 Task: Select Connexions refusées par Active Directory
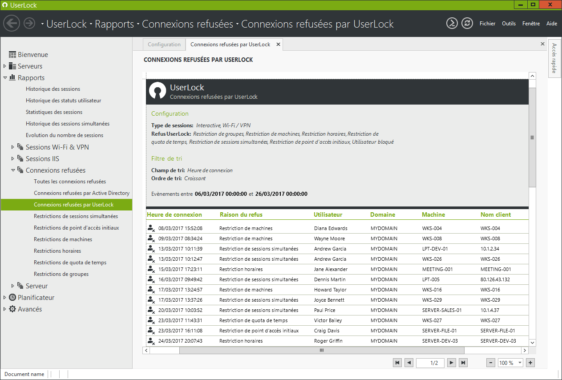[x=82, y=193]
